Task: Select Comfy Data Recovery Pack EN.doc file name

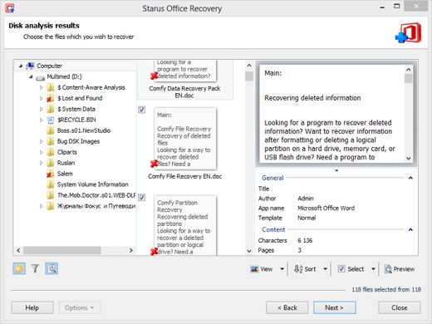Action: click(184, 91)
